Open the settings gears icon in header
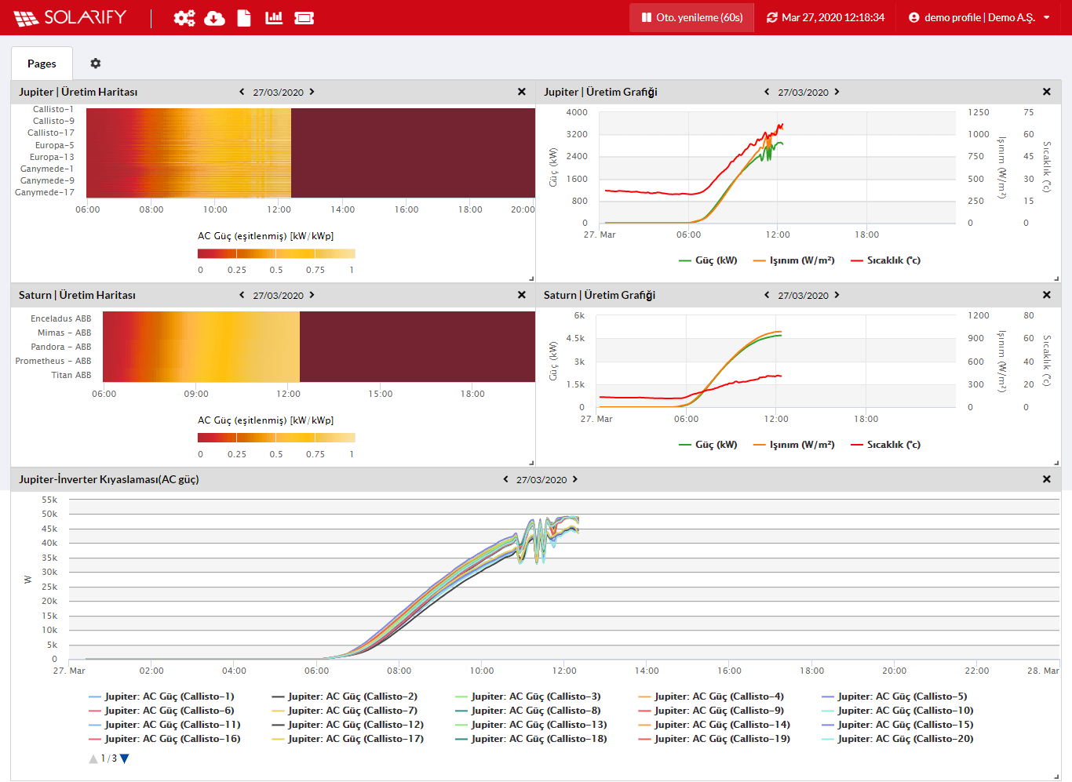 [x=184, y=17]
